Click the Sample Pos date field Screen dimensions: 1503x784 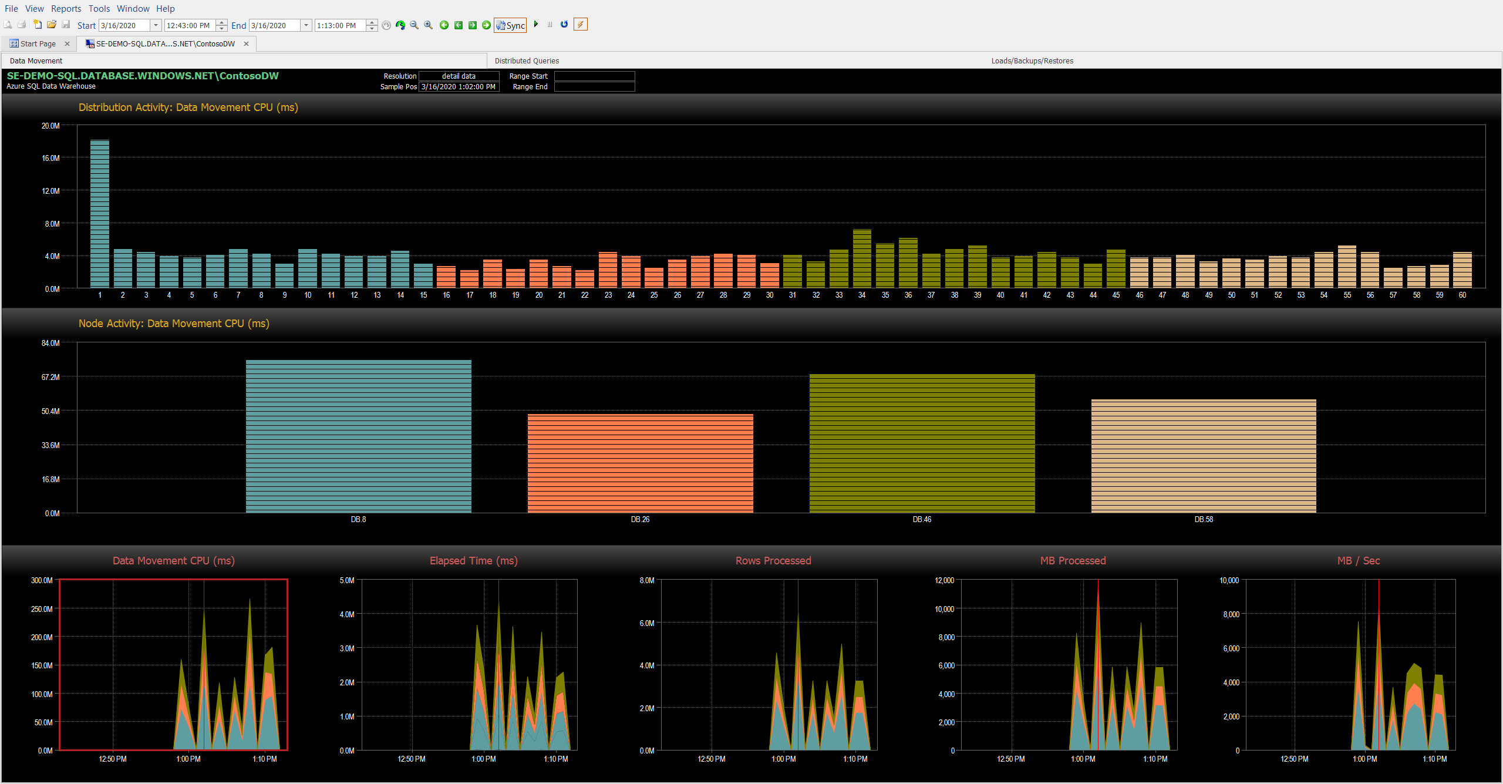point(459,86)
